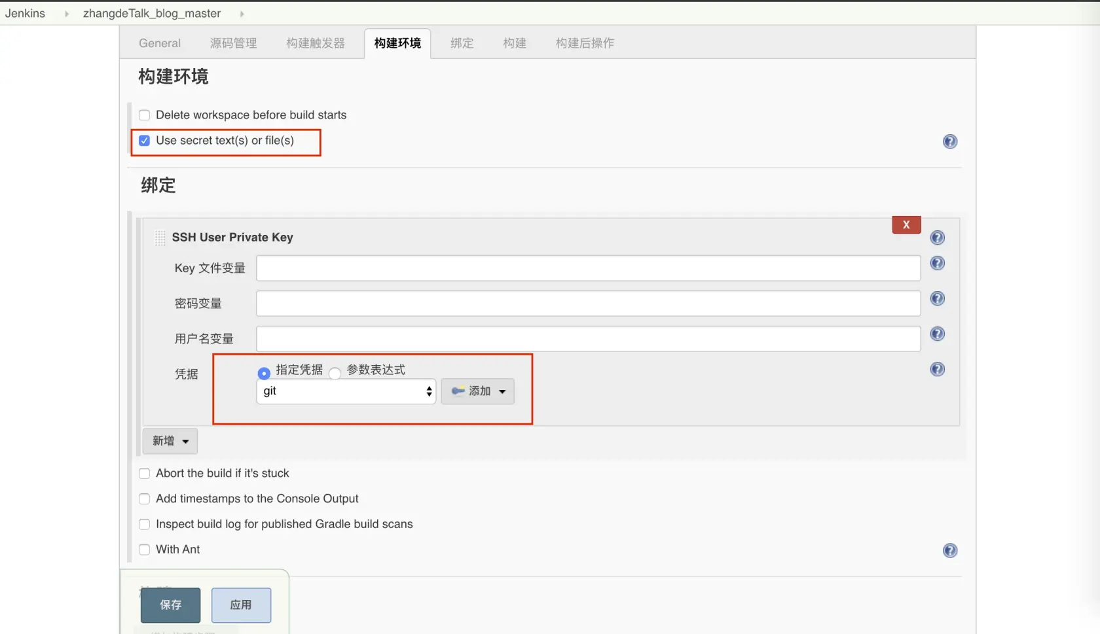The height and width of the screenshot is (634, 1100).
Task: Click the drag handle of SSH User Private Key
Action: click(159, 238)
